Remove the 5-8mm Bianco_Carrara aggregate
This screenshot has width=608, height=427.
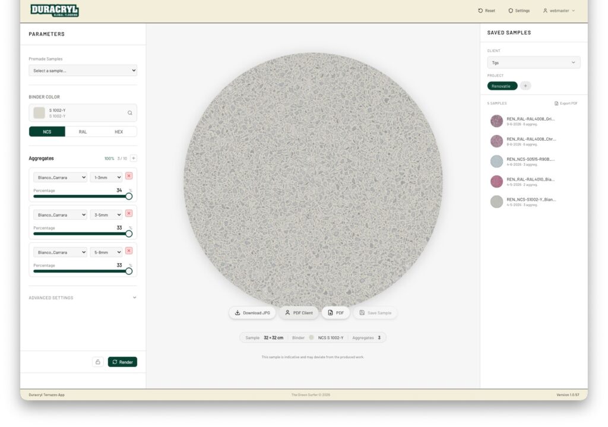click(129, 251)
